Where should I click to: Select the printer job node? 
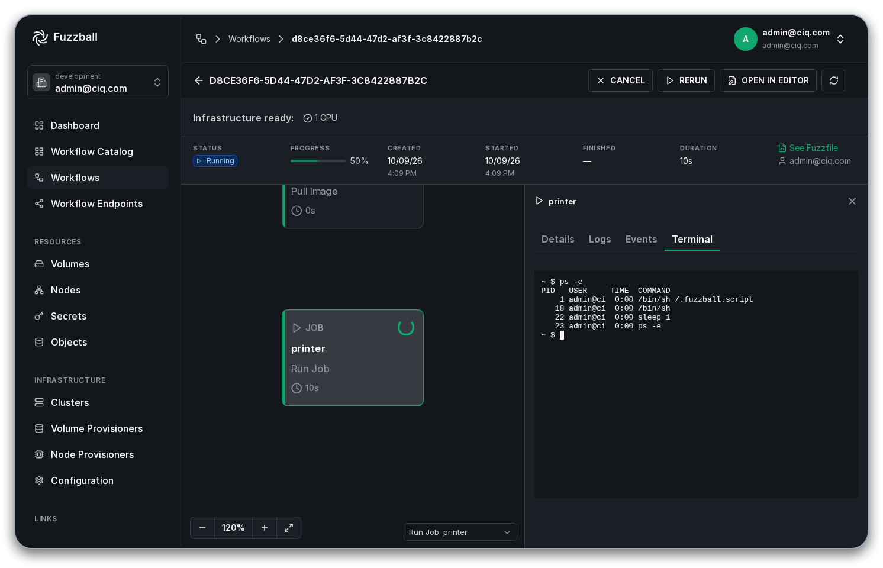[x=353, y=357]
